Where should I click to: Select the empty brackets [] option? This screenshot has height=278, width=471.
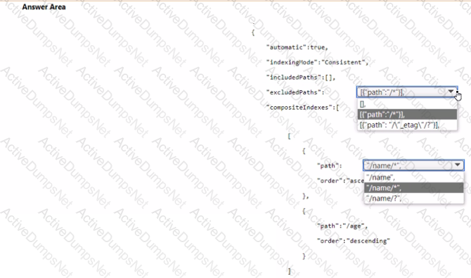[x=407, y=104]
